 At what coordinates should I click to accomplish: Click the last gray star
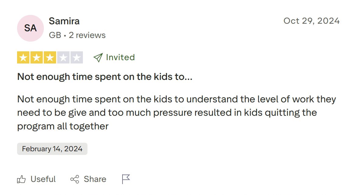pyautogui.click(x=77, y=57)
